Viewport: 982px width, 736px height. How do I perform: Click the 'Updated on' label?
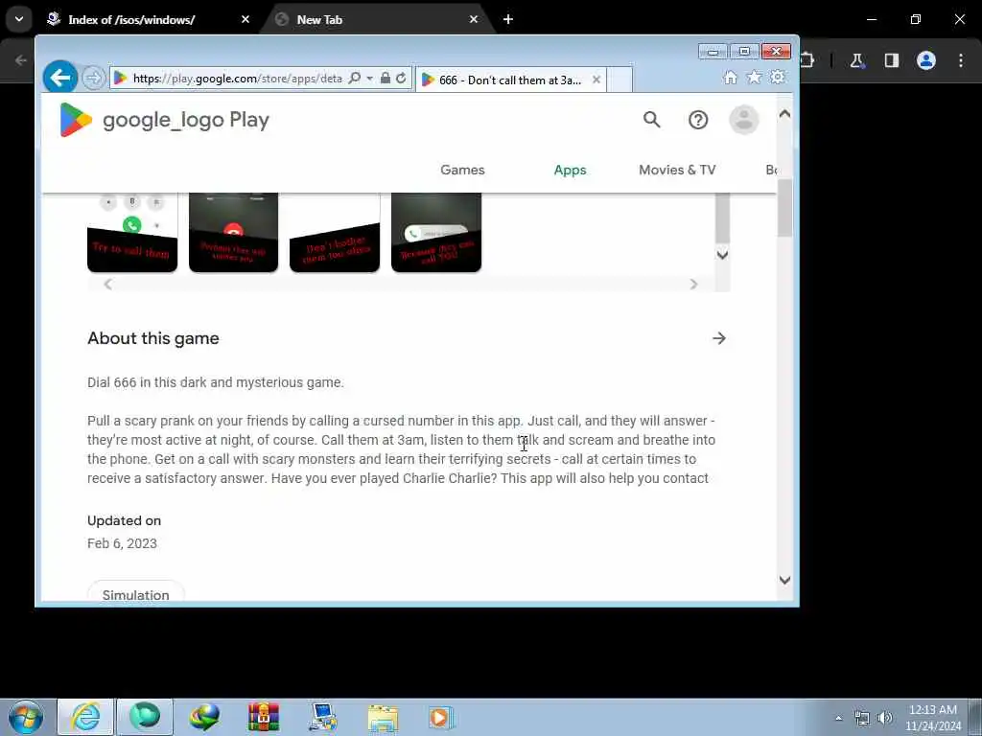124,520
